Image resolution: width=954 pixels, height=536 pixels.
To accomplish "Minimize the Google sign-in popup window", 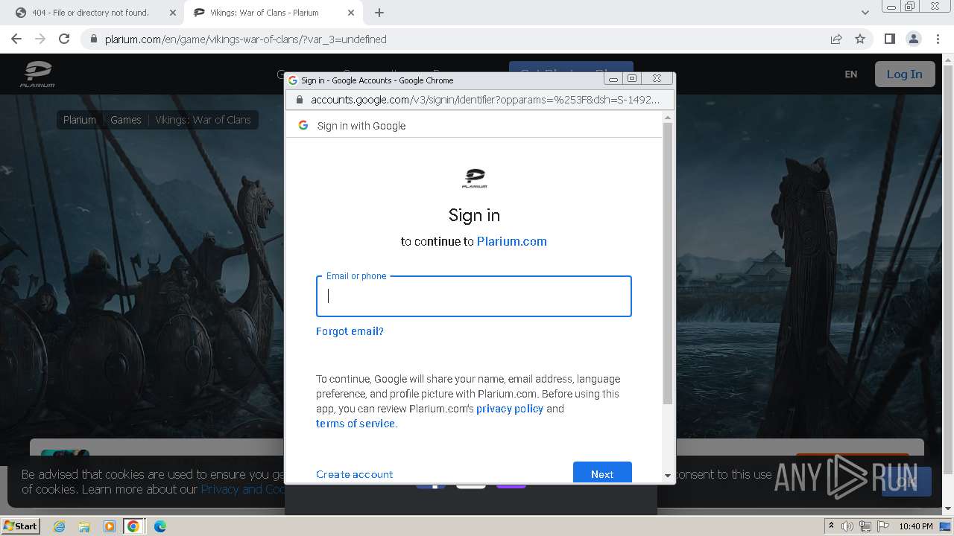I will [x=613, y=79].
